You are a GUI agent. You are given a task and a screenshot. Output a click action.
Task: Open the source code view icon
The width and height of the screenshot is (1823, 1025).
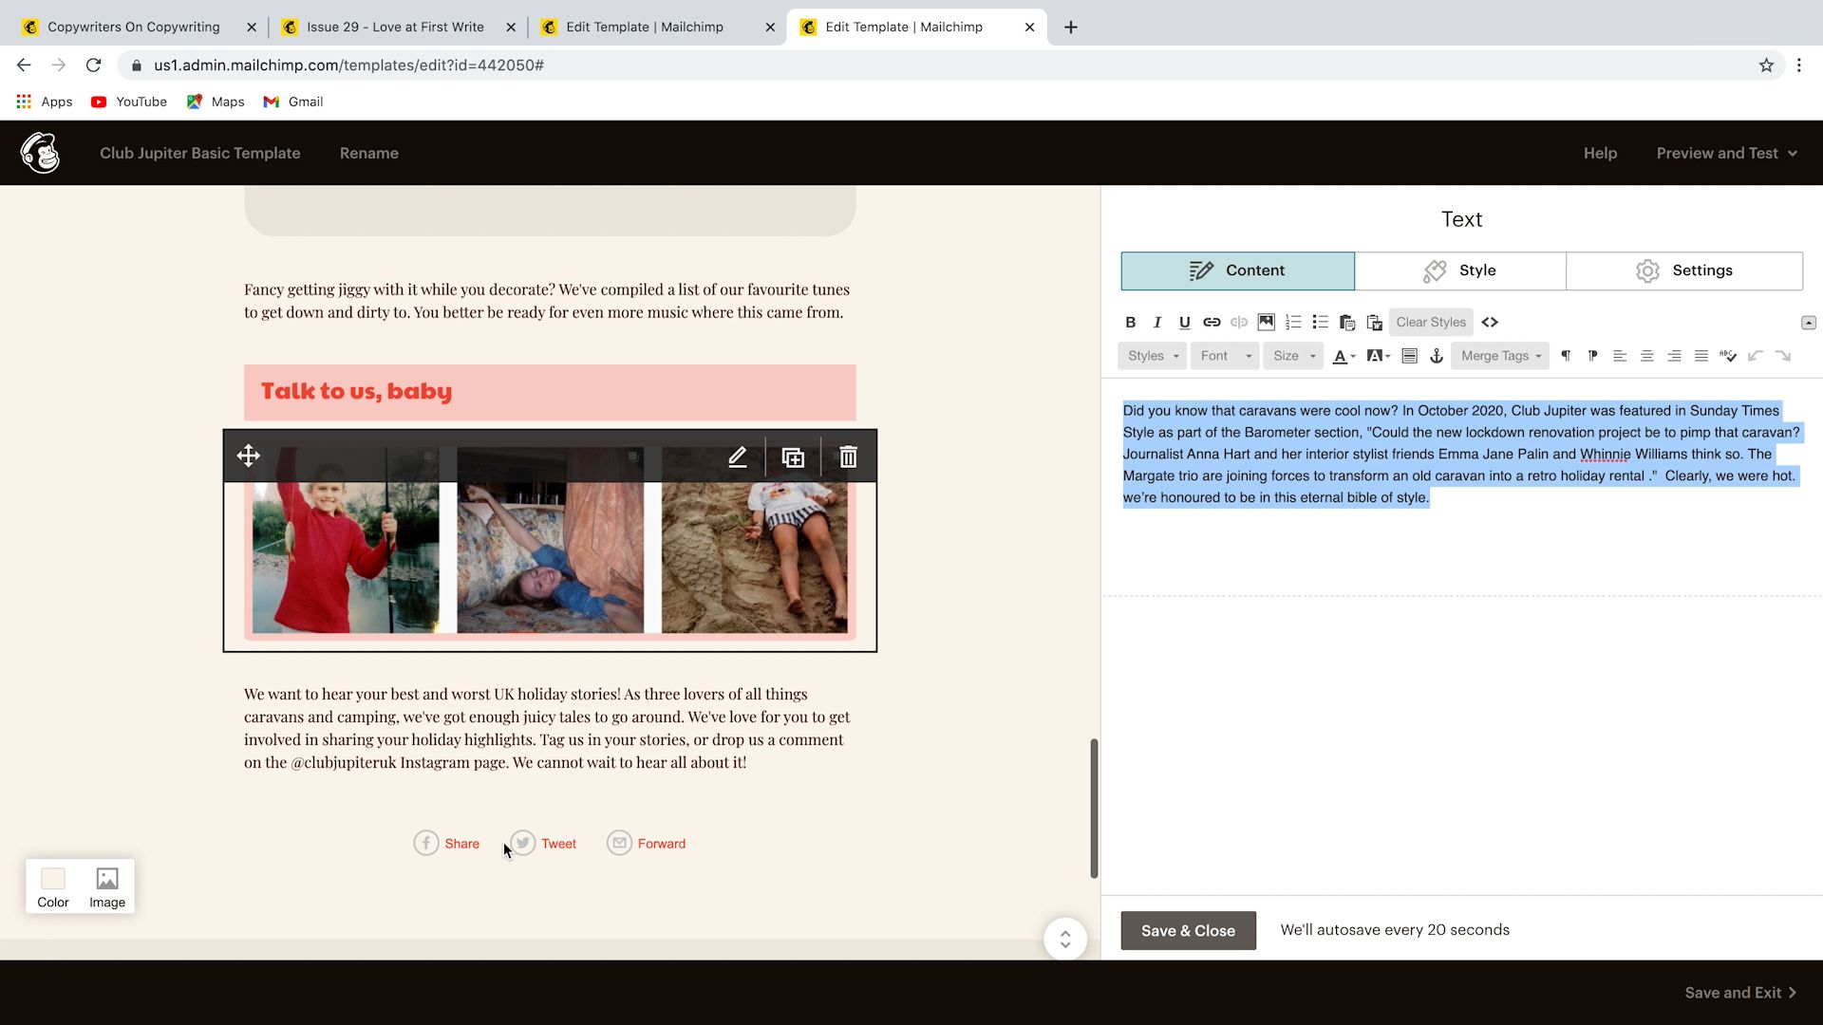pos(1490,323)
